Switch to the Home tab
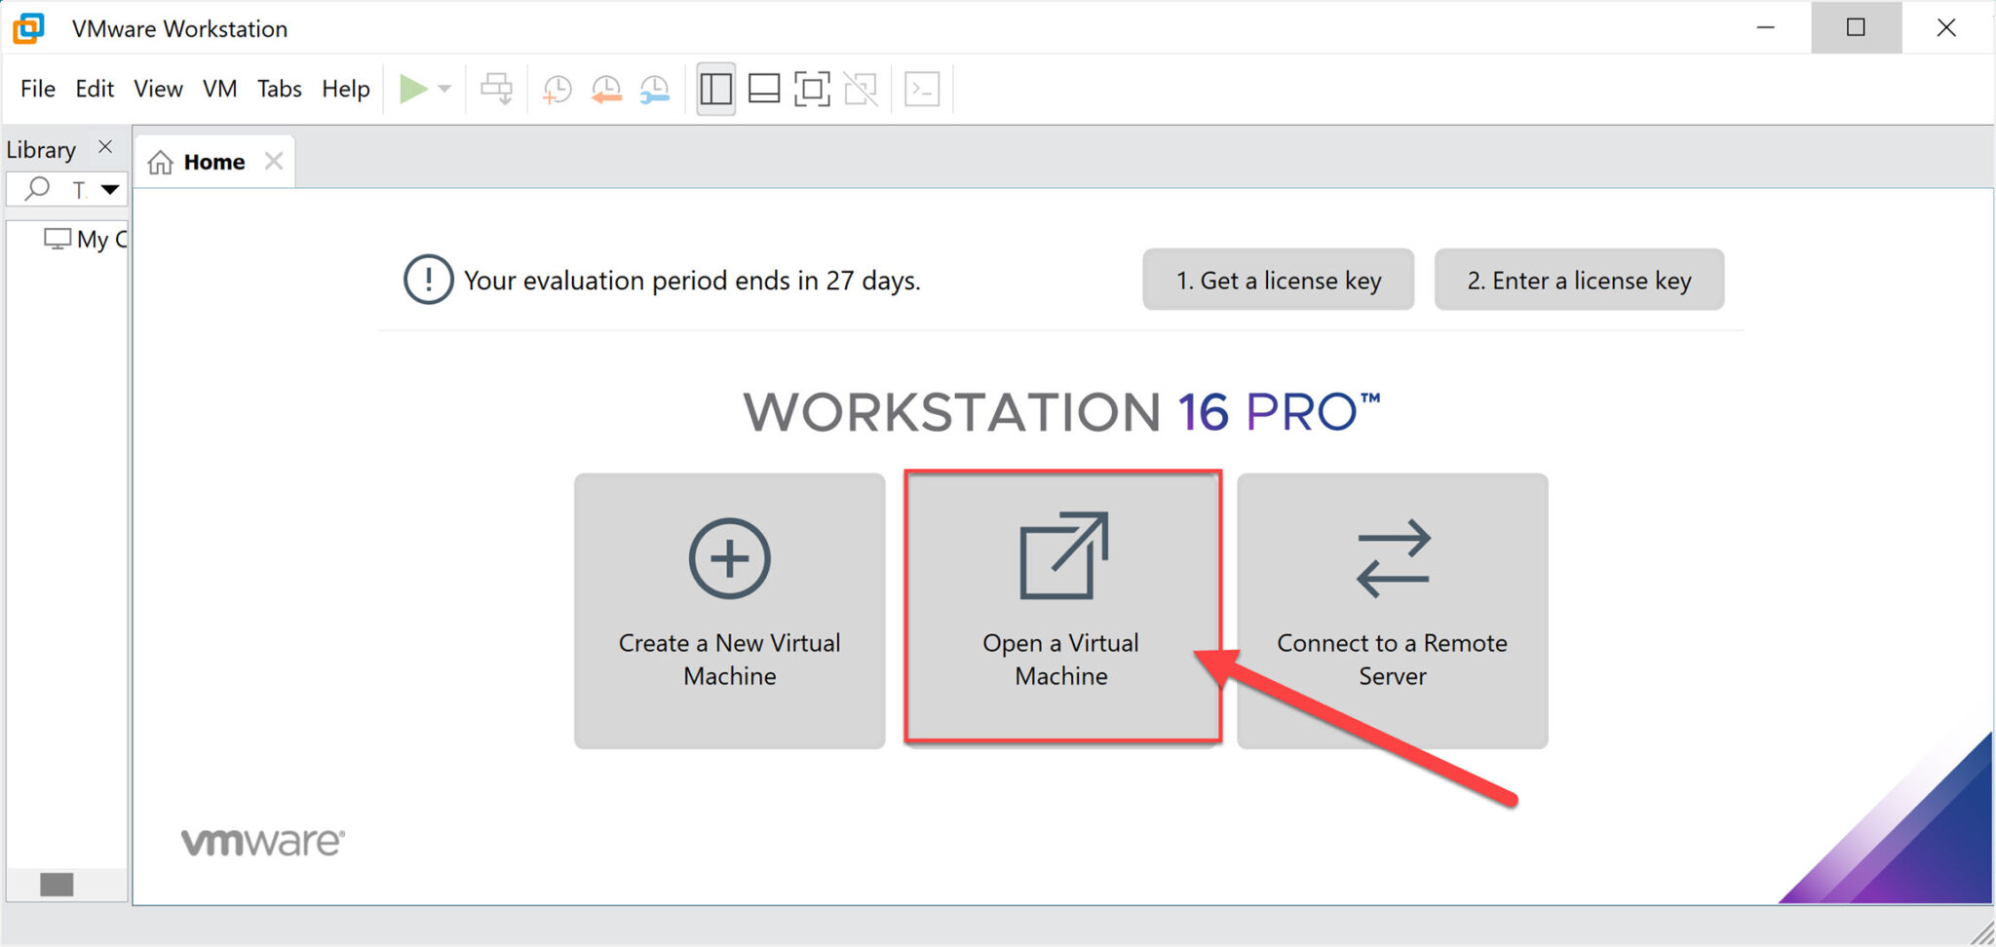Viewport: 1996px width, 947px height. point(213,161)
